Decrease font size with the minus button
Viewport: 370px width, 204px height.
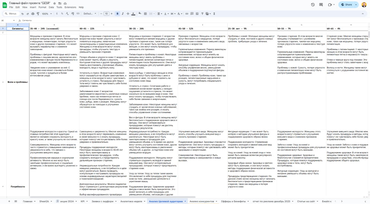click(101, 14)
